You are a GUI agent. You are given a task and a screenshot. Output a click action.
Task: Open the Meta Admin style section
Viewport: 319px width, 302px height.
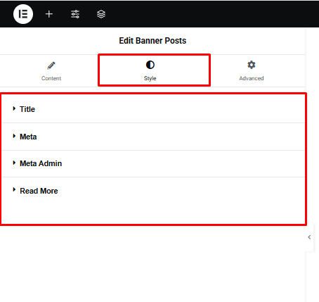tap(153, 163)
